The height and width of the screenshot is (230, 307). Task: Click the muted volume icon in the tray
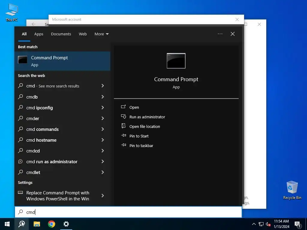268,224
